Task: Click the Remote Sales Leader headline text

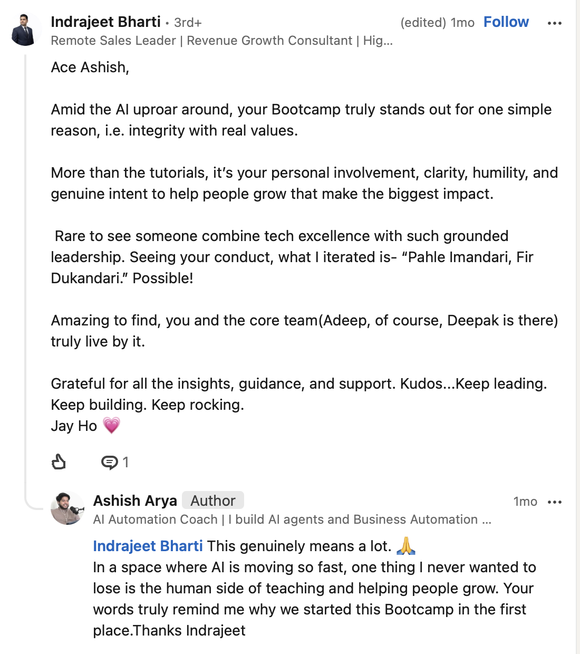Action: coord(221,41)
